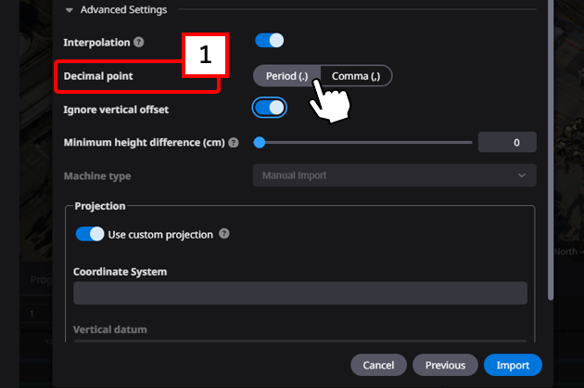The width and height of the screenshot is (584, 388).
Task: Choose Comma (,) as decimal point
Action: point(356,75)
